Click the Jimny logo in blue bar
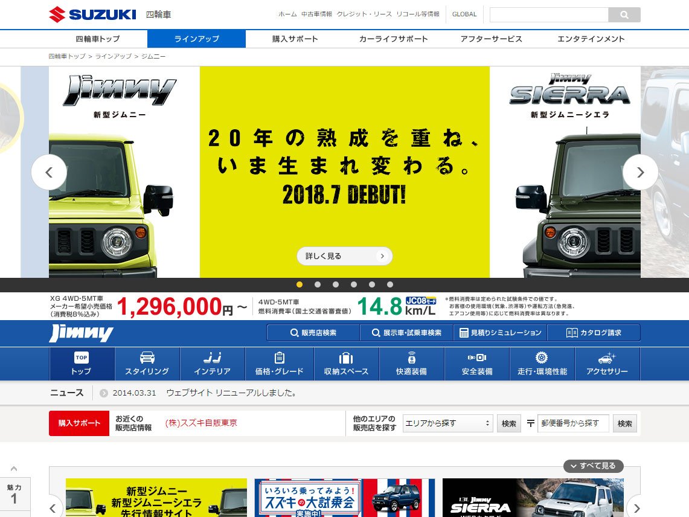689x517 pixels. pyautogui.click(x=82, y=333)
